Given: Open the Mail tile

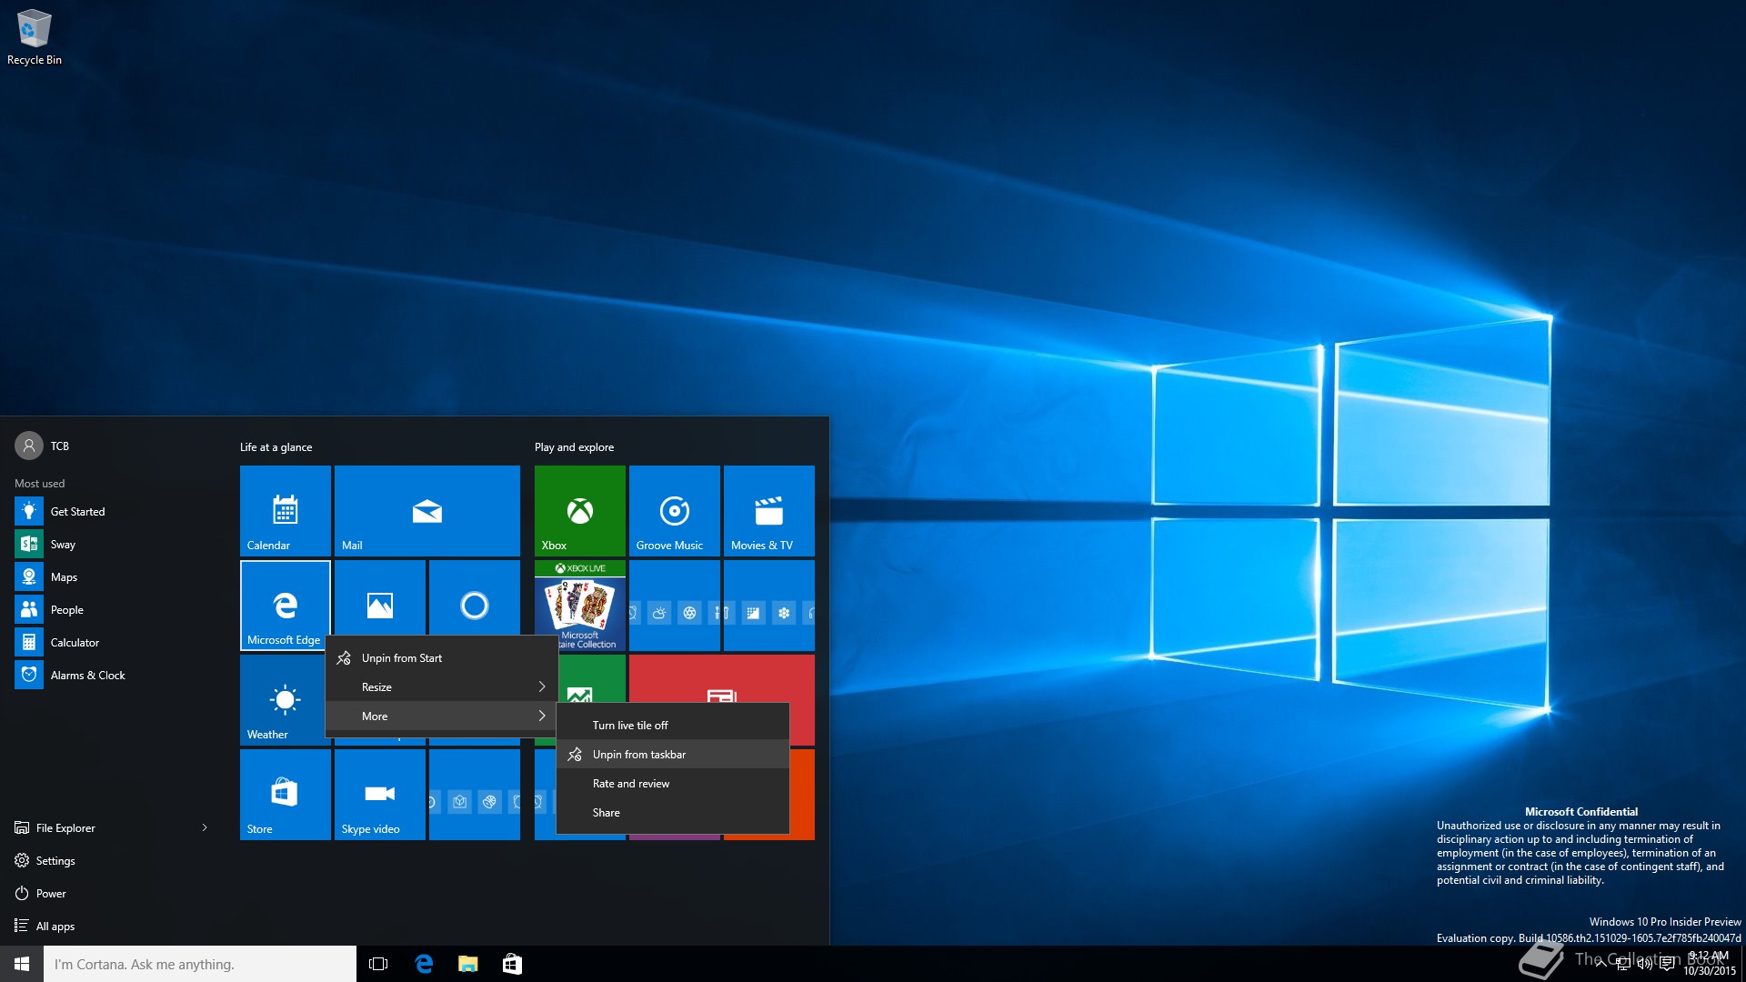Looking at the screenshot, I should point(426,510).
